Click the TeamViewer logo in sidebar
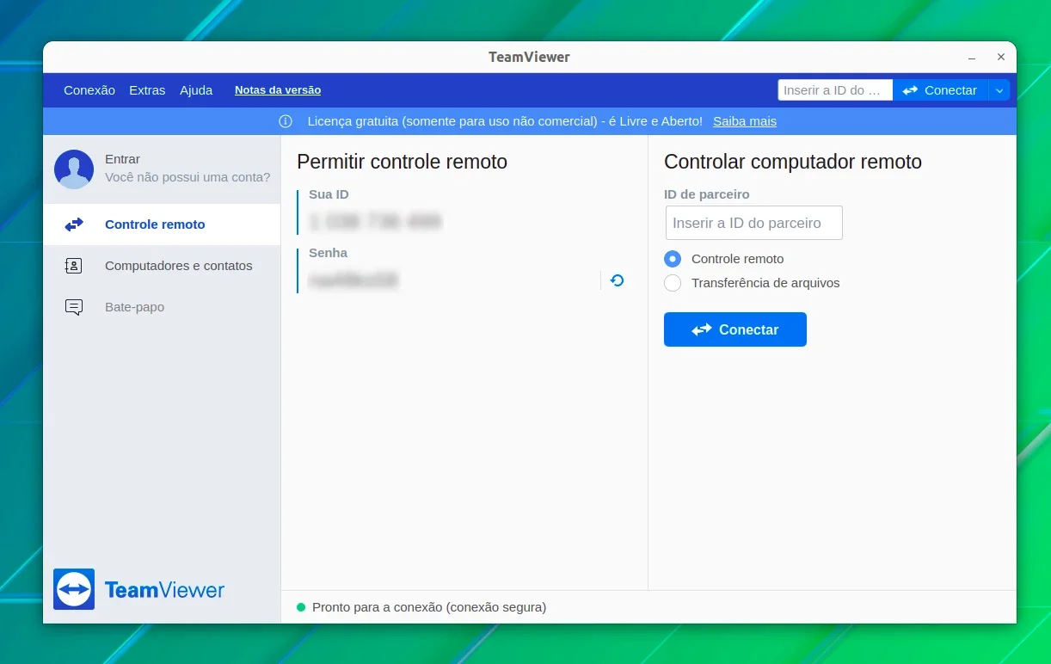 pyautogui.click(x=138, y=589)
